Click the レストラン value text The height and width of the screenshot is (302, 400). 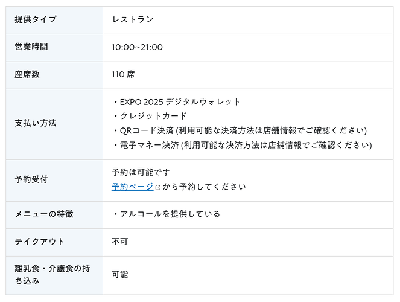click(x=133, y=19)
